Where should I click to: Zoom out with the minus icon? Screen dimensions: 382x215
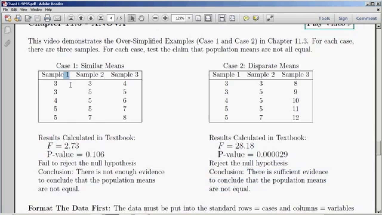155,18
